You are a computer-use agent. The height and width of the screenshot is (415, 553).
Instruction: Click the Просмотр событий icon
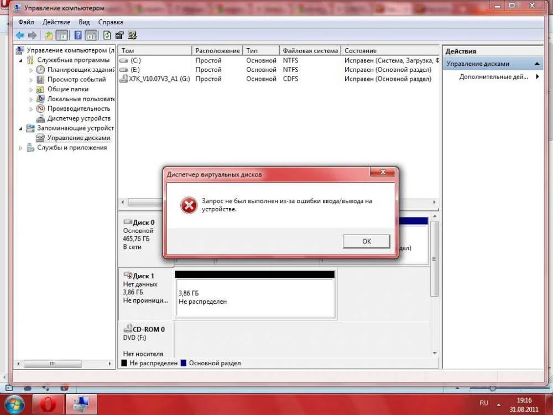[40, 79]
